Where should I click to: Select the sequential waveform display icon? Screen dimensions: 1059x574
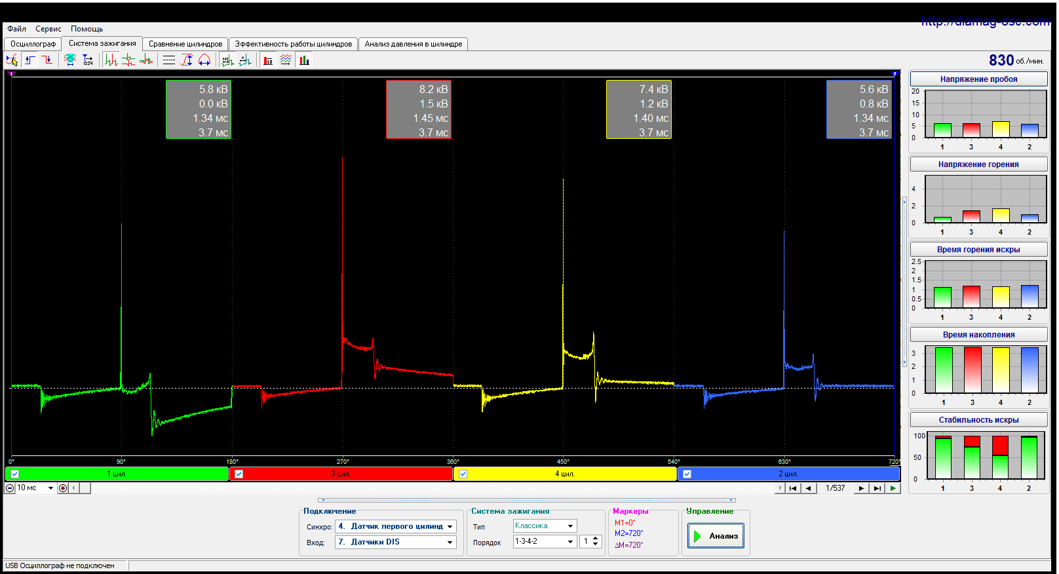click(x=111, y=60)
